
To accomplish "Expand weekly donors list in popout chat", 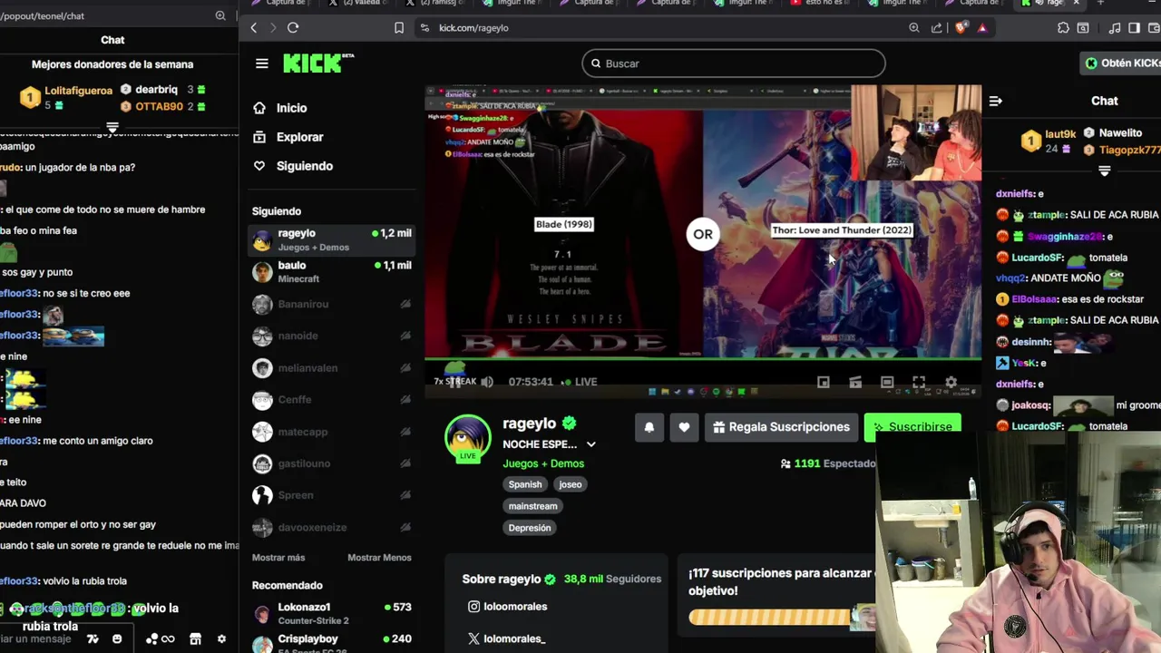I will point(112,128).
